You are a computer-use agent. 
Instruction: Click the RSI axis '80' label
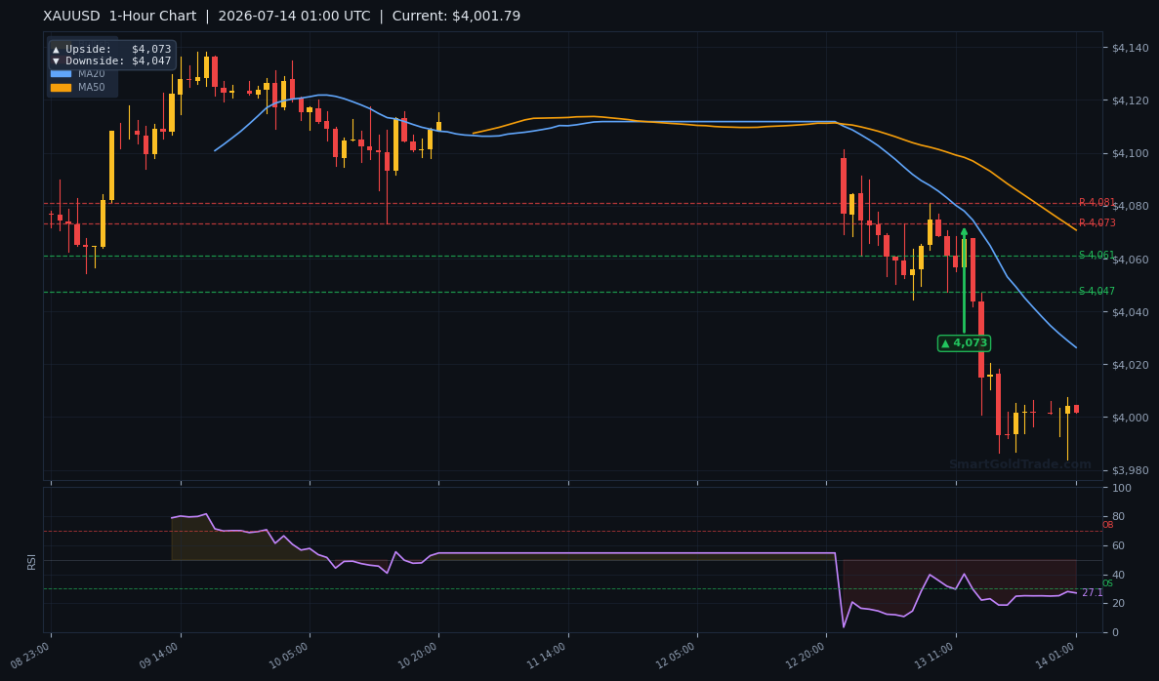(x=1118, y=517)
